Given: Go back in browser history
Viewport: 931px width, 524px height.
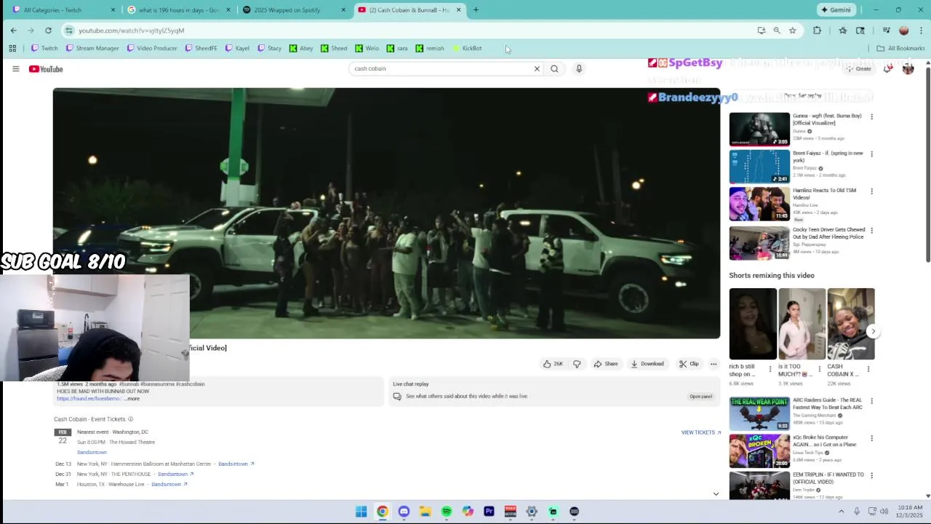Looking at the screenshot, I should (x=13, y=30).
